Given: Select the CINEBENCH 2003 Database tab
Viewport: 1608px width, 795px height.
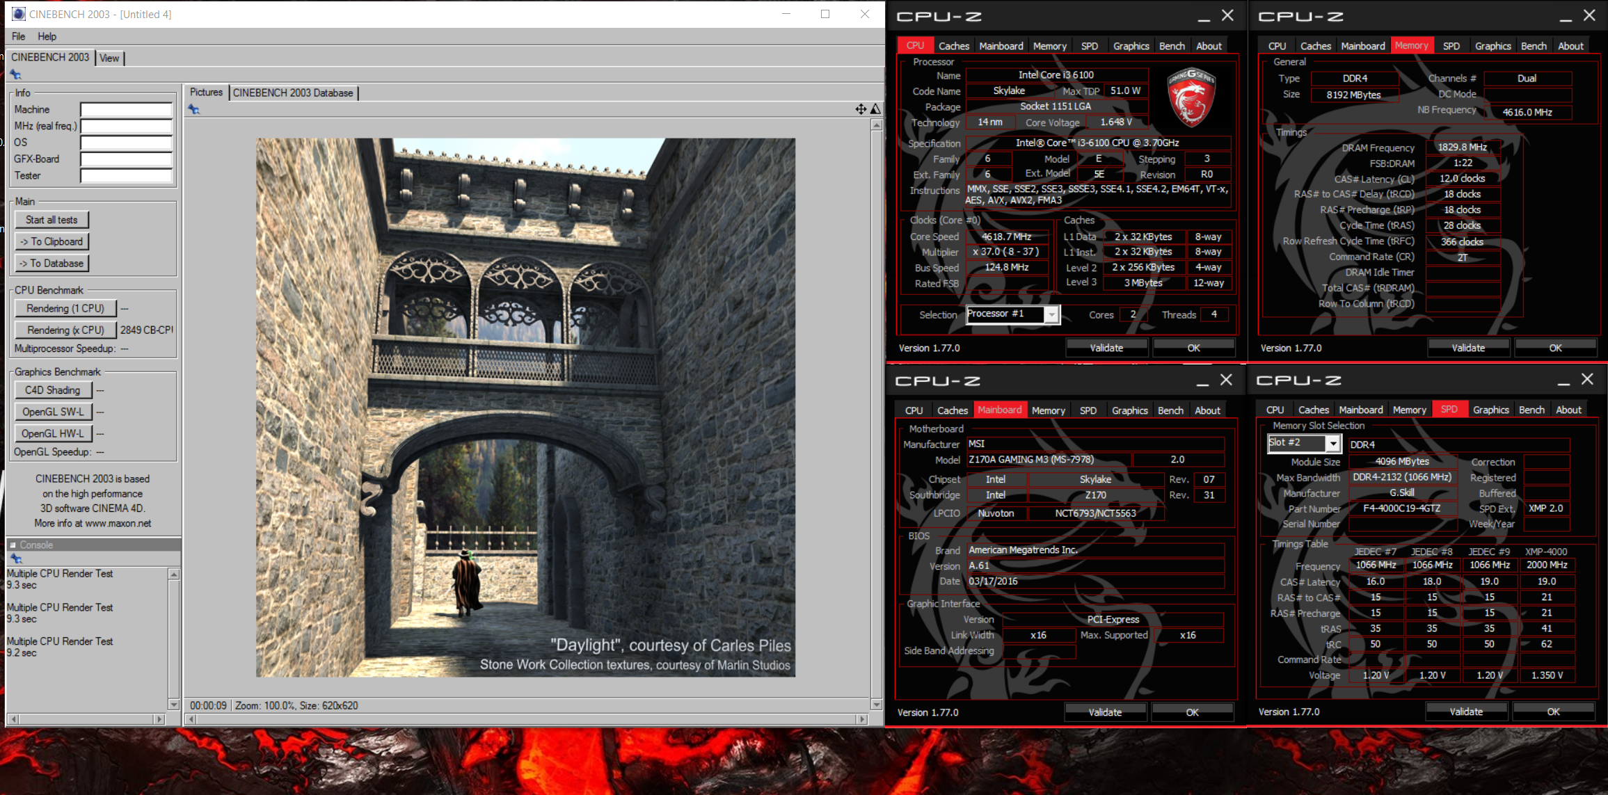Looking at the screenshot, I should [293, 93].
